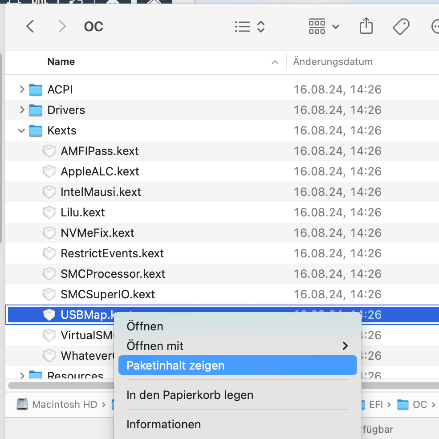Expand the ACPI folder

click(22, 89)
